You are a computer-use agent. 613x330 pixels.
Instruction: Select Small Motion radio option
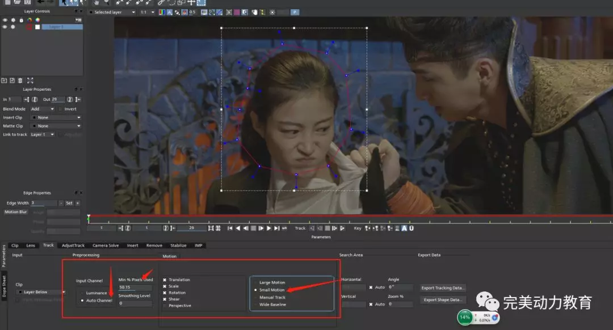pos(255,290)
